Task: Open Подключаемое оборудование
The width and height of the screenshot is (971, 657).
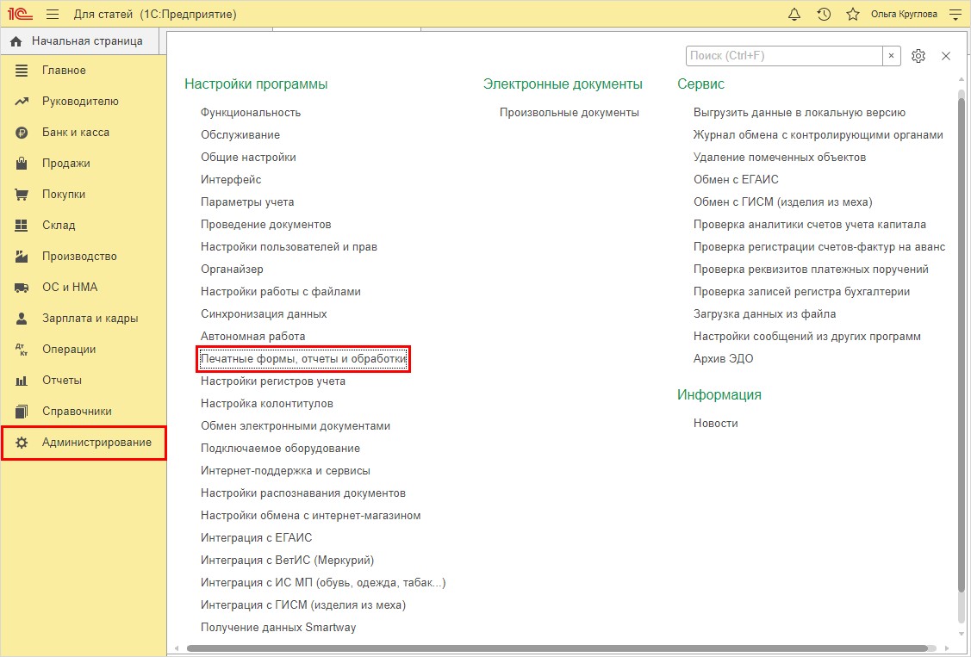Action: 281,448
